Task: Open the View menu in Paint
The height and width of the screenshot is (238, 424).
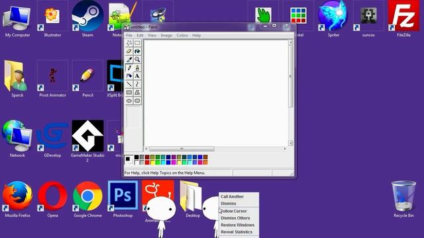Action: pos(152,35)
